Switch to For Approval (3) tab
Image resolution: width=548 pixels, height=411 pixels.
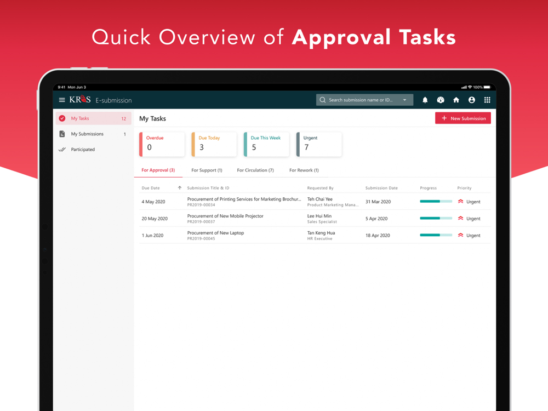coord(158,170)
